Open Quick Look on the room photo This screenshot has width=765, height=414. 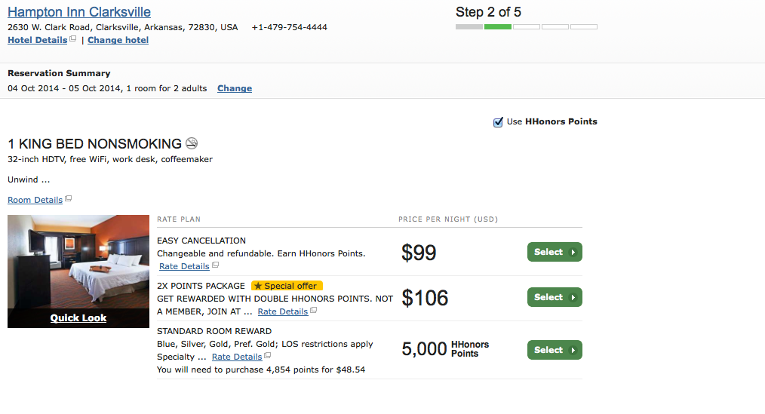[78, 318]
